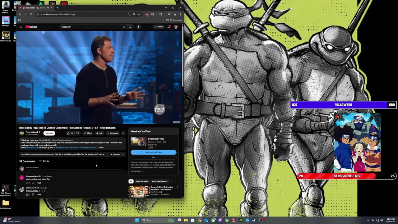Focus the Chrome address bar URL

(58, 14)
